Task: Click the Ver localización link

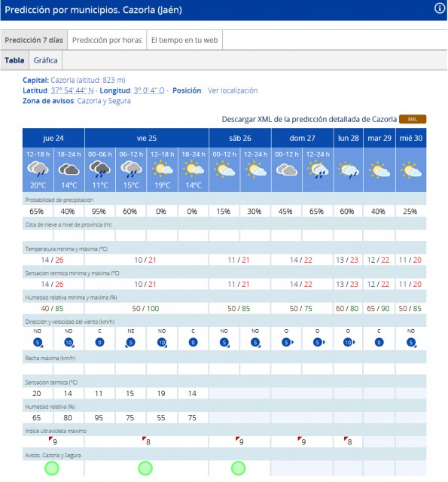Action: click(233, 90)
